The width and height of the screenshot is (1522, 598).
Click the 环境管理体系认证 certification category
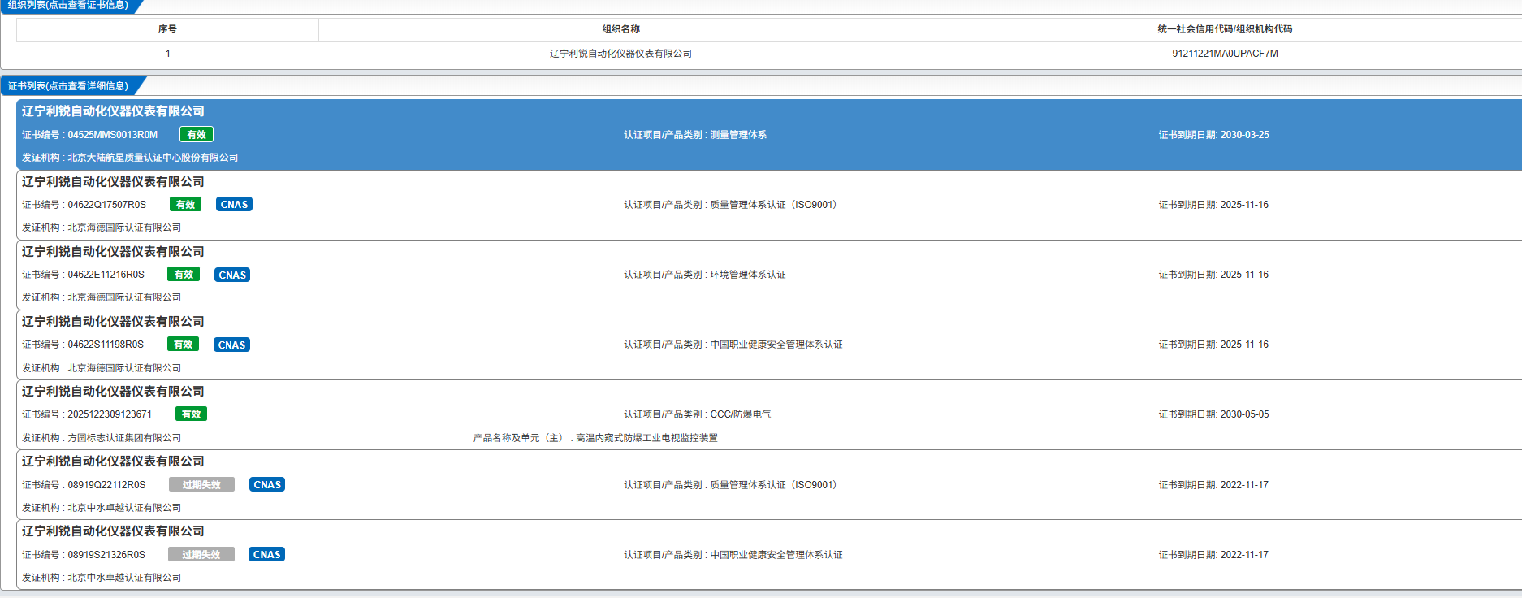coord(748,275)
